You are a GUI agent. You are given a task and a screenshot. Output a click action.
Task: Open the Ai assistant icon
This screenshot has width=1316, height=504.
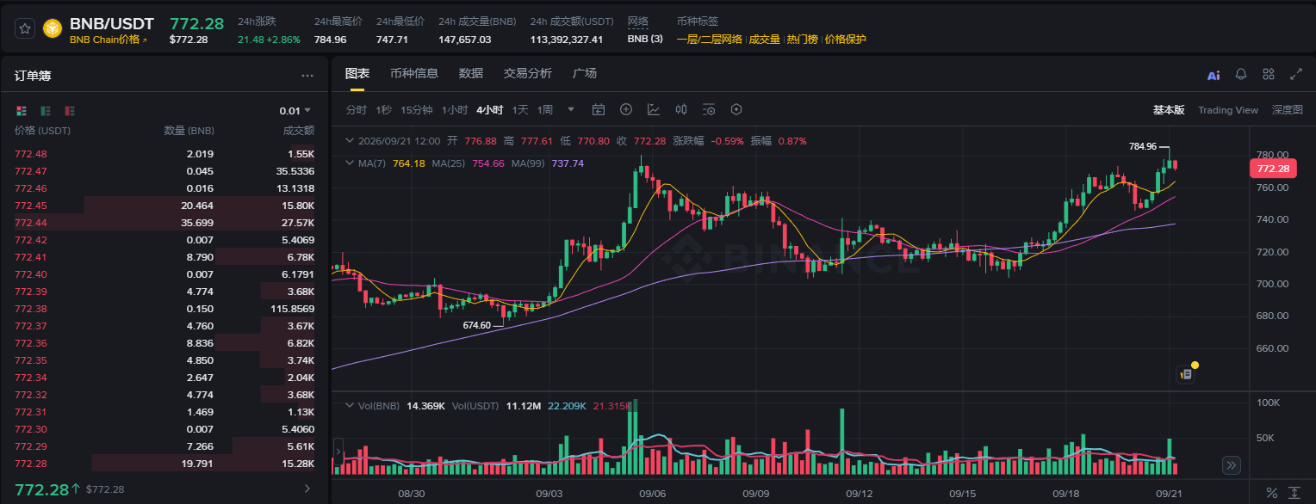pyautogui.click(x=1214, y=75)
